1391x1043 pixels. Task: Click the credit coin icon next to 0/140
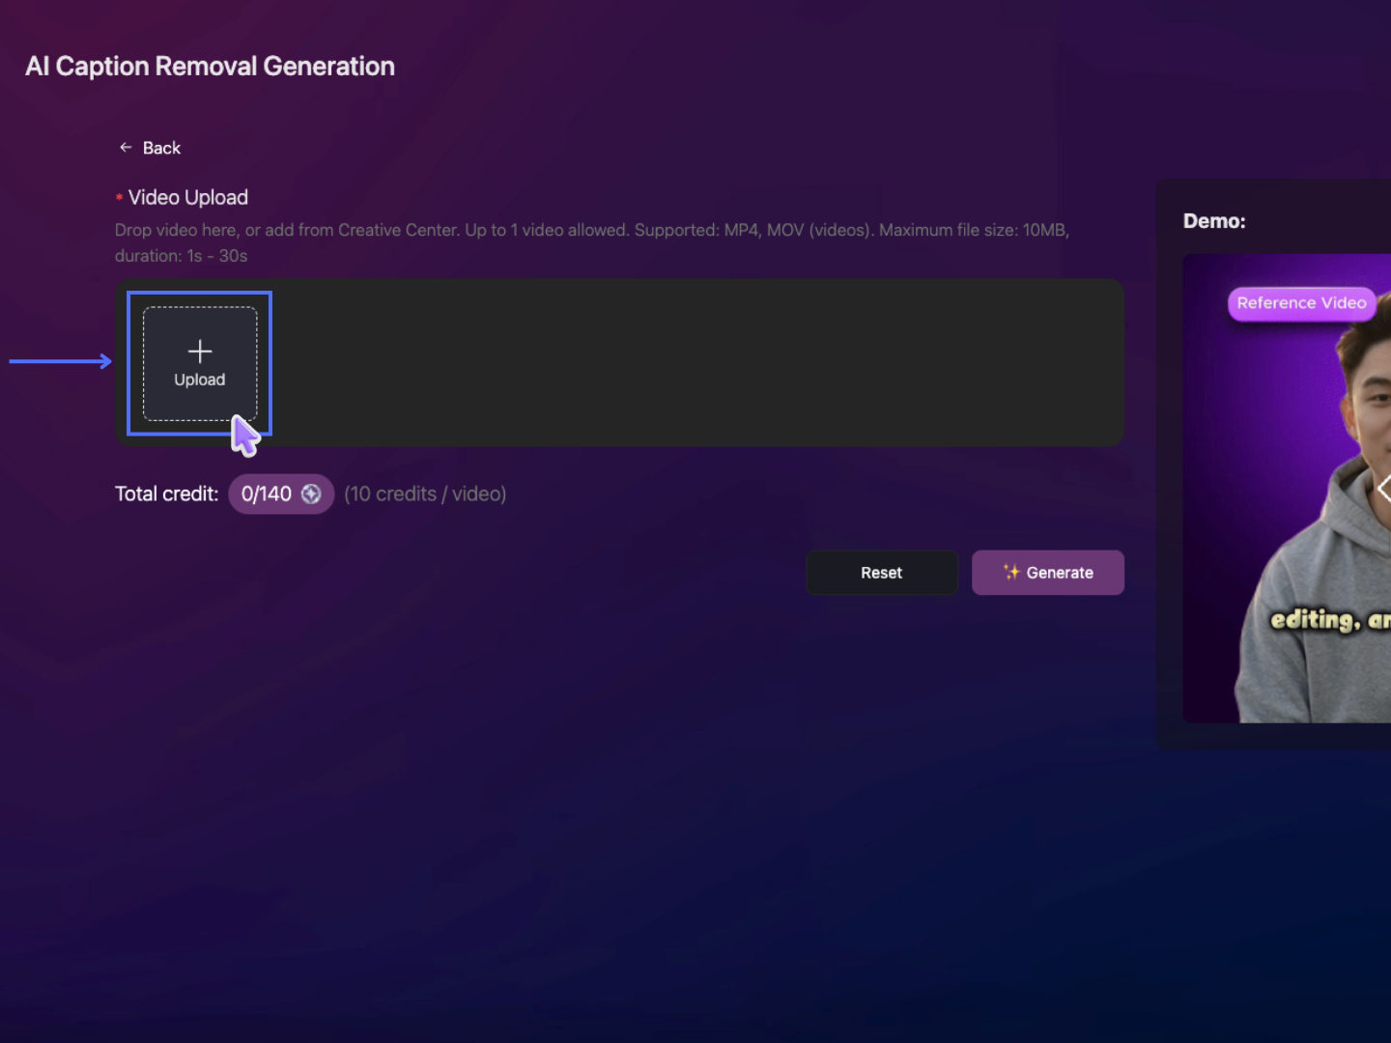coord(311,494)
